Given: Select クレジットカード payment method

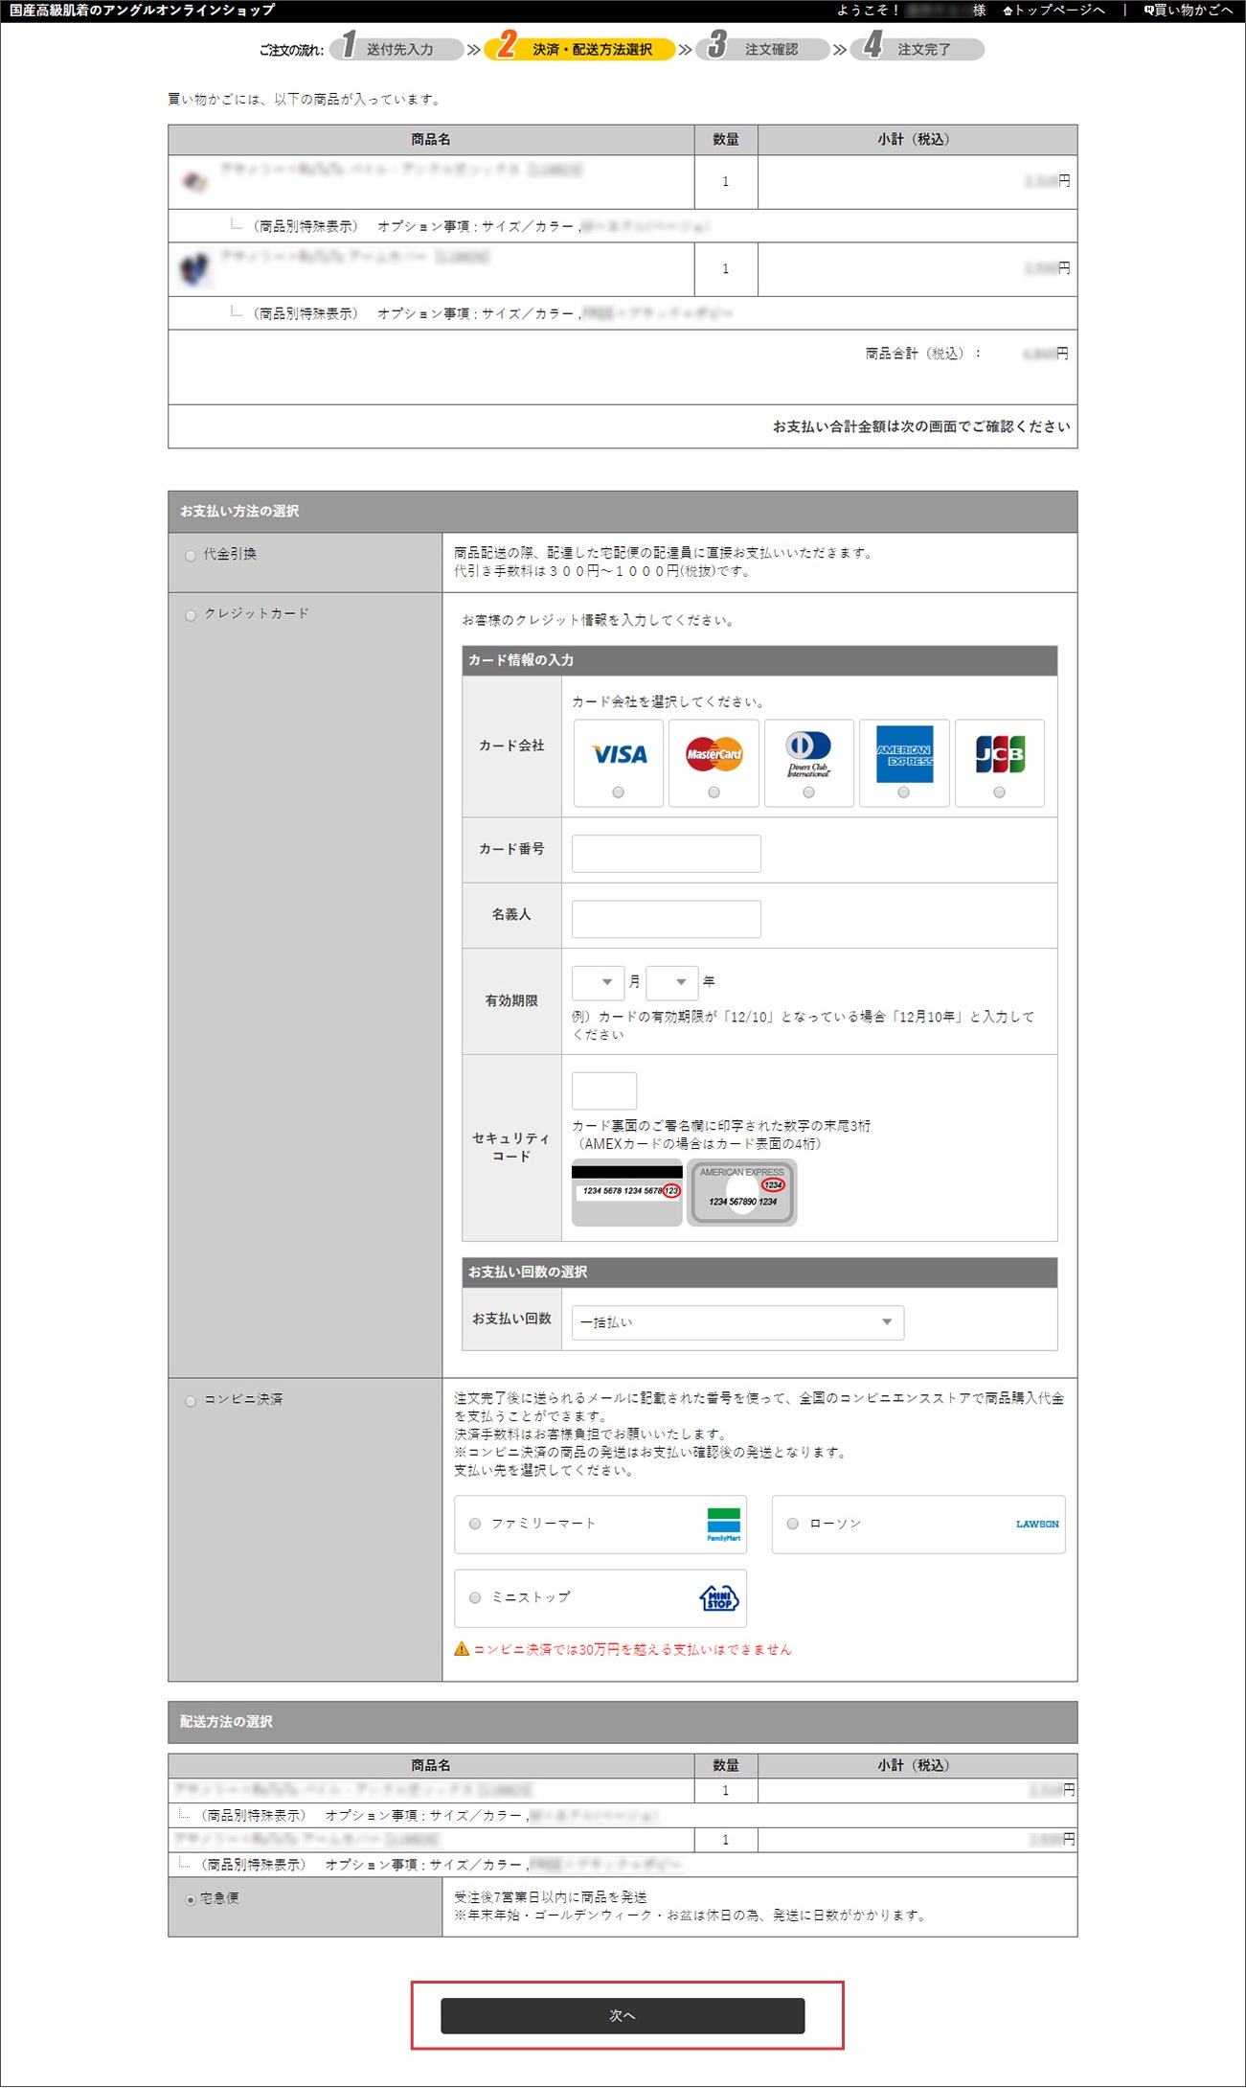Looking at the screenshot, I should pyautogui.click(x=191, y=615).
